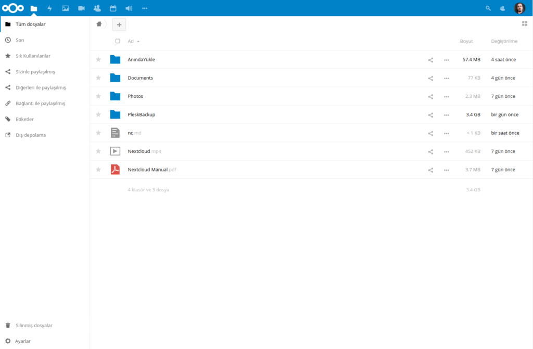Open the user avatar menu
533x349 pixels.
(519, 8)
